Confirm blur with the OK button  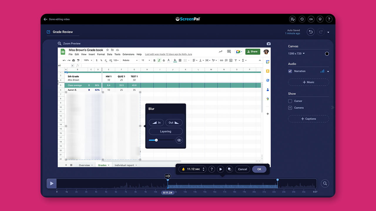(x=259, y=169)
